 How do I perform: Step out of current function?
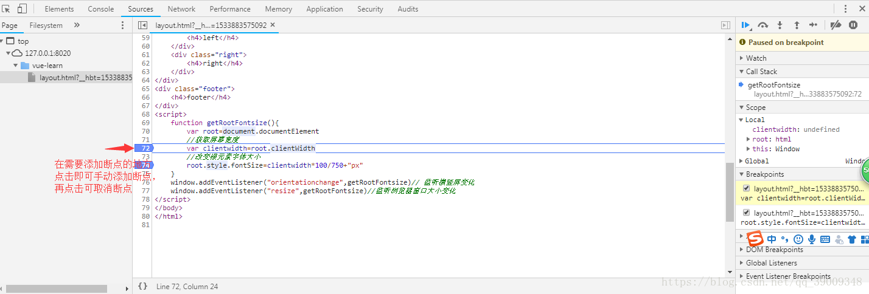[x=796, y=25]
